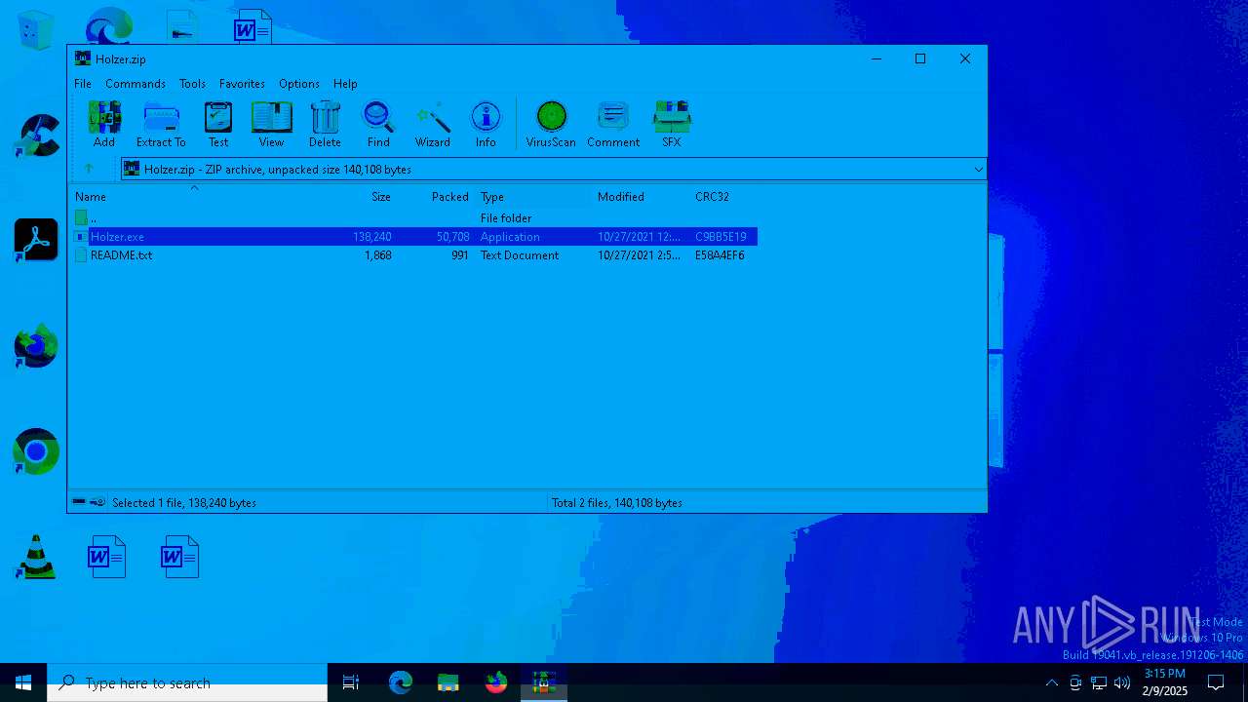Open VLC media player desktop shortcut

click(x=36, y=557)
